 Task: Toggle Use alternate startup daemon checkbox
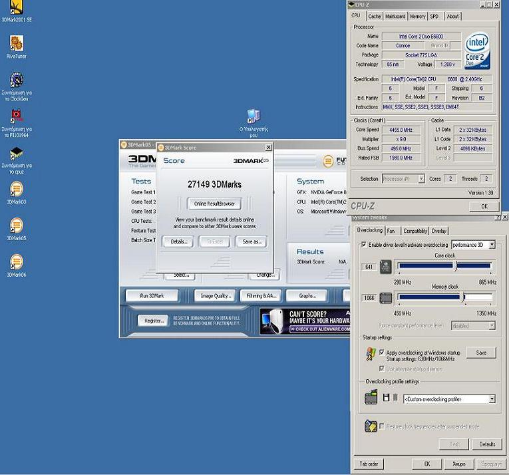pos(382,369)
